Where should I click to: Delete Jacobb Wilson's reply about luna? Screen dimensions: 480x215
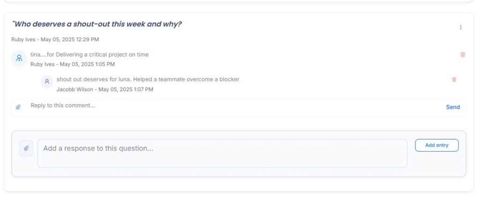pyautogui.click(x=454, y=79)
